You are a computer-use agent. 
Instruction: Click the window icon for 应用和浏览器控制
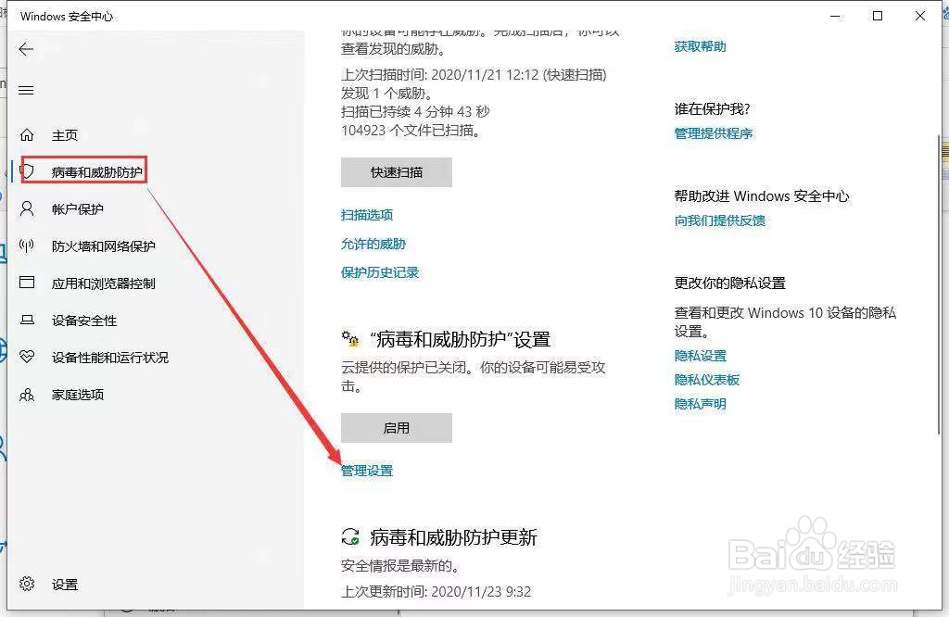(x=27, y=283)
